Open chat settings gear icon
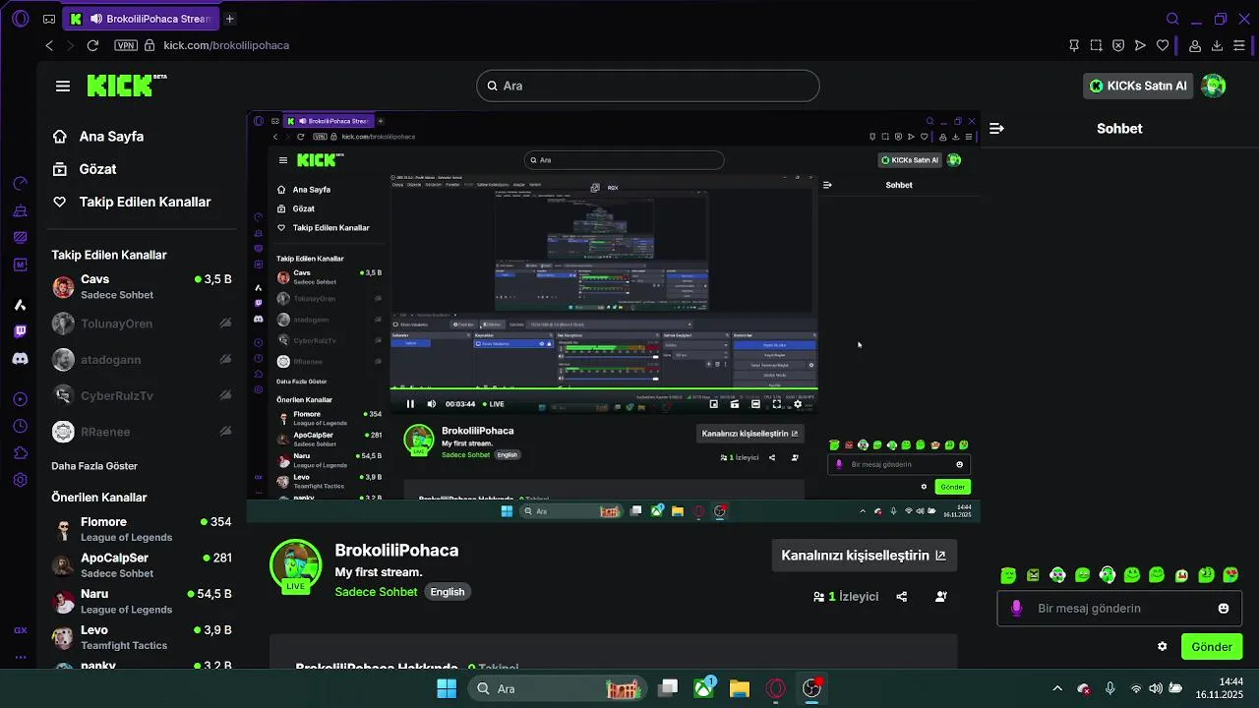 coord(1162,647)
